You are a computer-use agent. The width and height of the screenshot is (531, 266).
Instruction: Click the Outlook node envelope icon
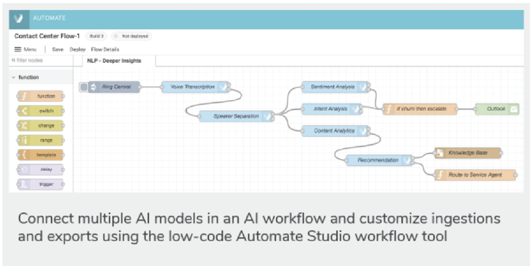tap(513, 109)
